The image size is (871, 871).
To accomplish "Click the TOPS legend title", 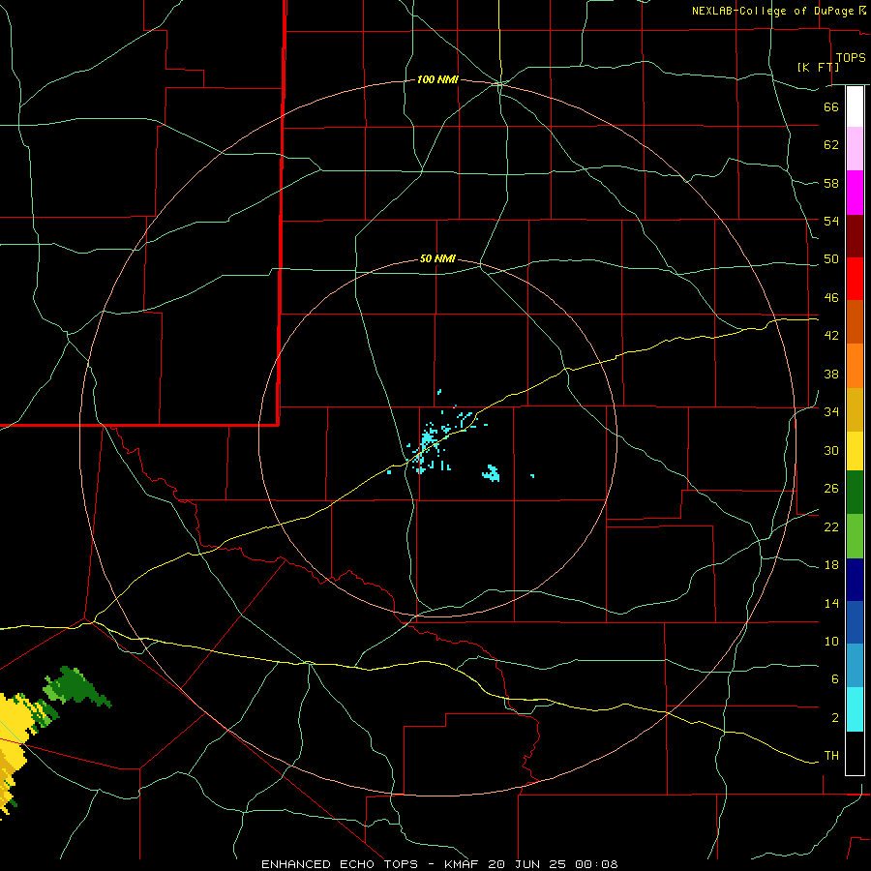I will coord(851,58).
